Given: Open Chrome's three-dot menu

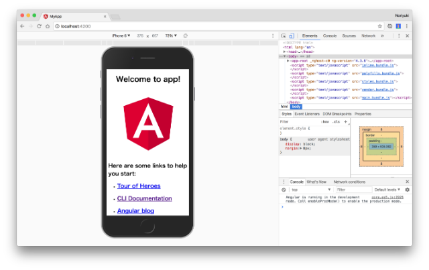Looking at the screenshot, I should (407, 26).
